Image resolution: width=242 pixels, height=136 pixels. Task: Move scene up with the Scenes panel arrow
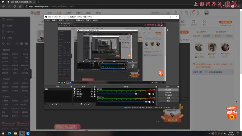tap(53, 104)
